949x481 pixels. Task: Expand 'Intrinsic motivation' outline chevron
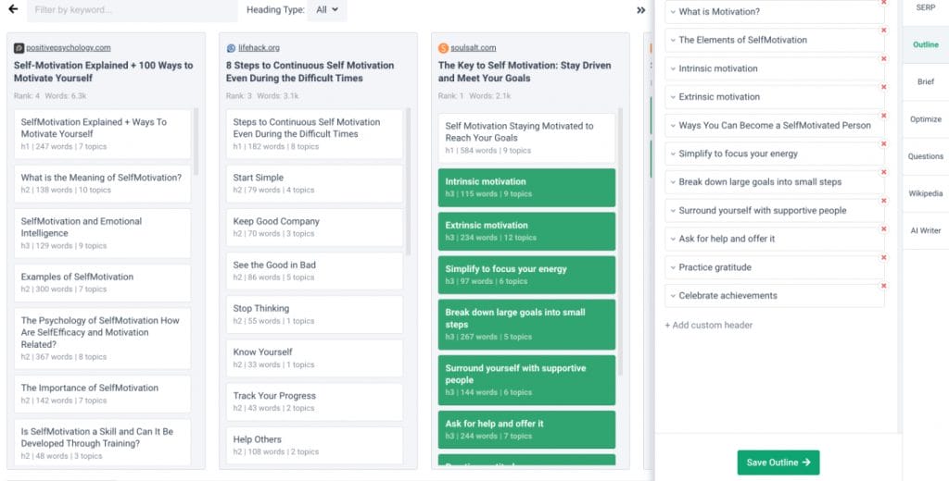673,68
